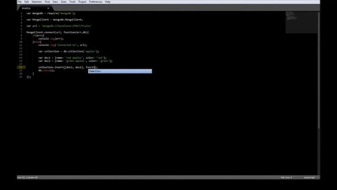The height and width of the screenshot is (190, 337).
Task: Click the 'collection.insert([doc1, doc2]' line
Action: (x=68, y=67)
